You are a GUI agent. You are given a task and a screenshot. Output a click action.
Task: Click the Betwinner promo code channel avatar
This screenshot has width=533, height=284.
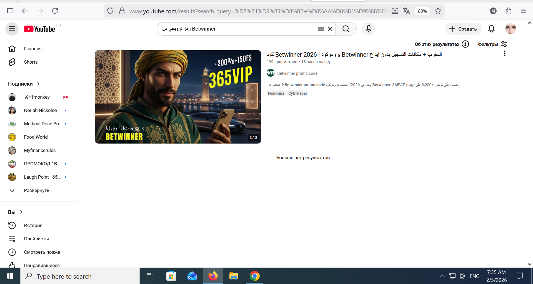point(271,73)
